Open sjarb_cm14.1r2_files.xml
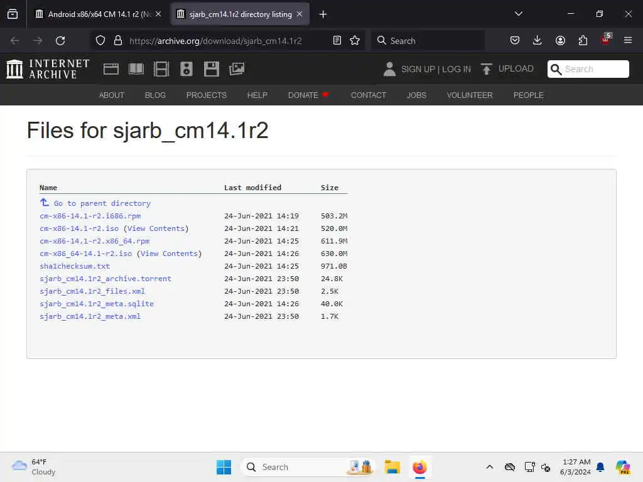 (92, 291)
